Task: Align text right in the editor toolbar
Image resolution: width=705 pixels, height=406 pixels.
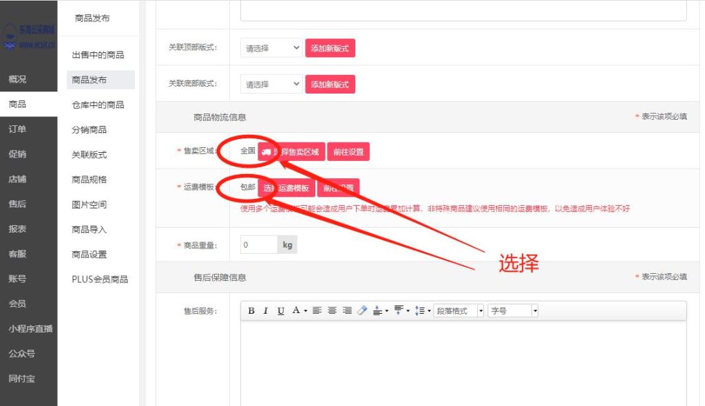Action: [346, 310]
